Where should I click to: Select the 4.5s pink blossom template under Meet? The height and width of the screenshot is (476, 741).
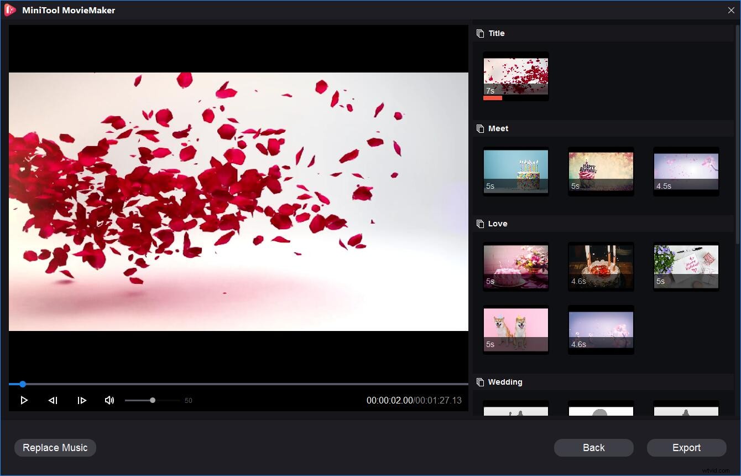pyautogui.click(x=686, y=171)
